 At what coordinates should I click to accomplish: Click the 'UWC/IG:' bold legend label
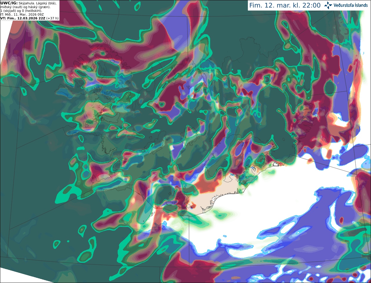click(x=9, y=3)
